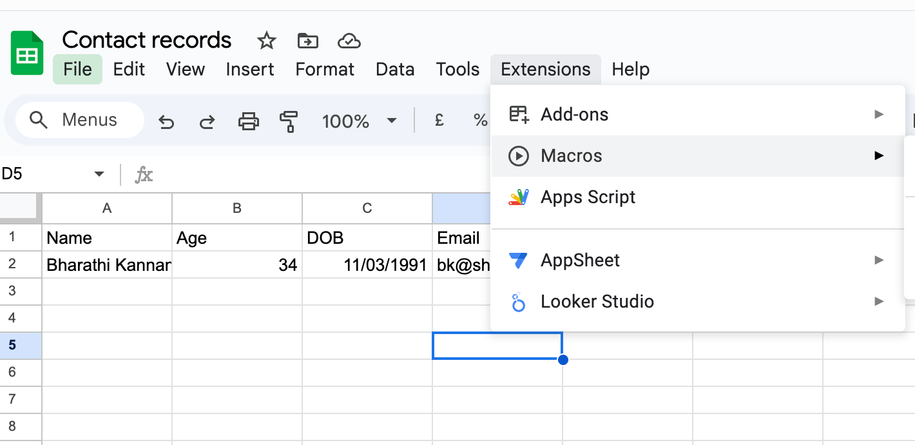Open the Name box dropdown arrow
This screenshot has height=445, width=915.
[99, 174]
